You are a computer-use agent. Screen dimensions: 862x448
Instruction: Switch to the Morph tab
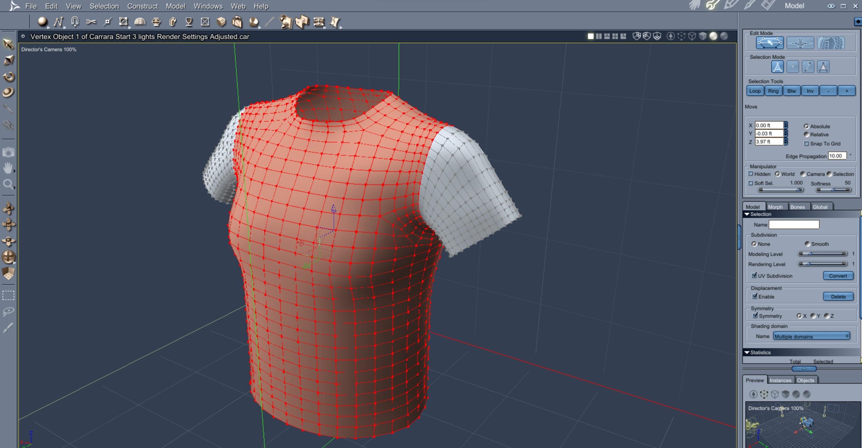(x=775, y=207)
